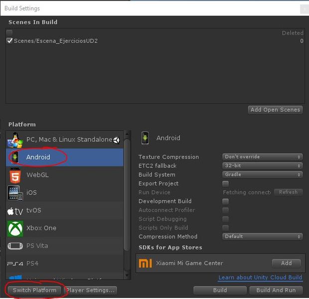Click the Apple tvOS icon
The image size is (309, 299).
click(15, 211)
